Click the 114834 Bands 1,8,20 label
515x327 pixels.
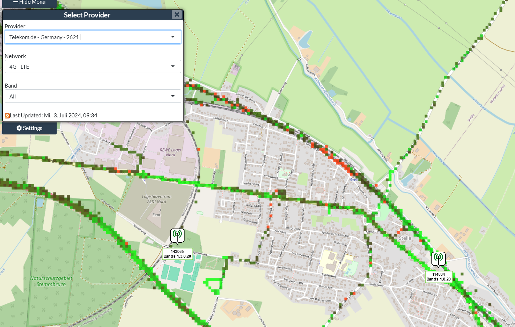pyautogui.click(x=438, y=277)
